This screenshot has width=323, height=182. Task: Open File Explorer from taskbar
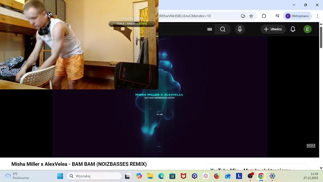coord(150,176)
